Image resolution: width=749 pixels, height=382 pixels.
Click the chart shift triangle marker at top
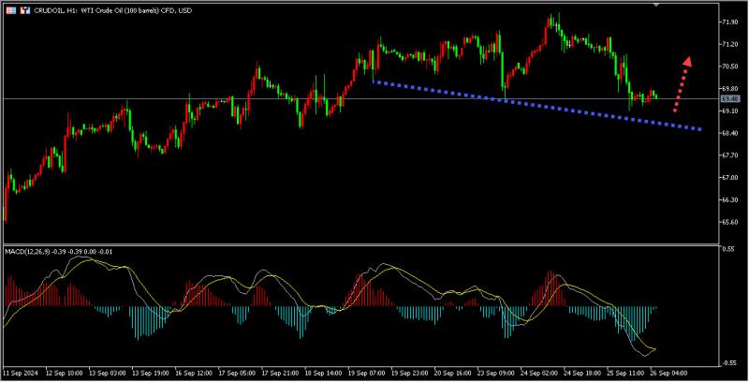(656, 5)
